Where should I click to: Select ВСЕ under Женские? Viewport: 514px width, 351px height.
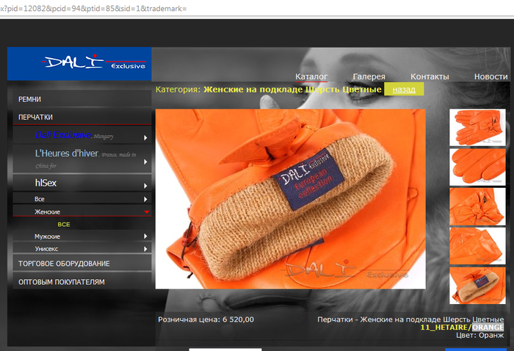tap(64, 224)
